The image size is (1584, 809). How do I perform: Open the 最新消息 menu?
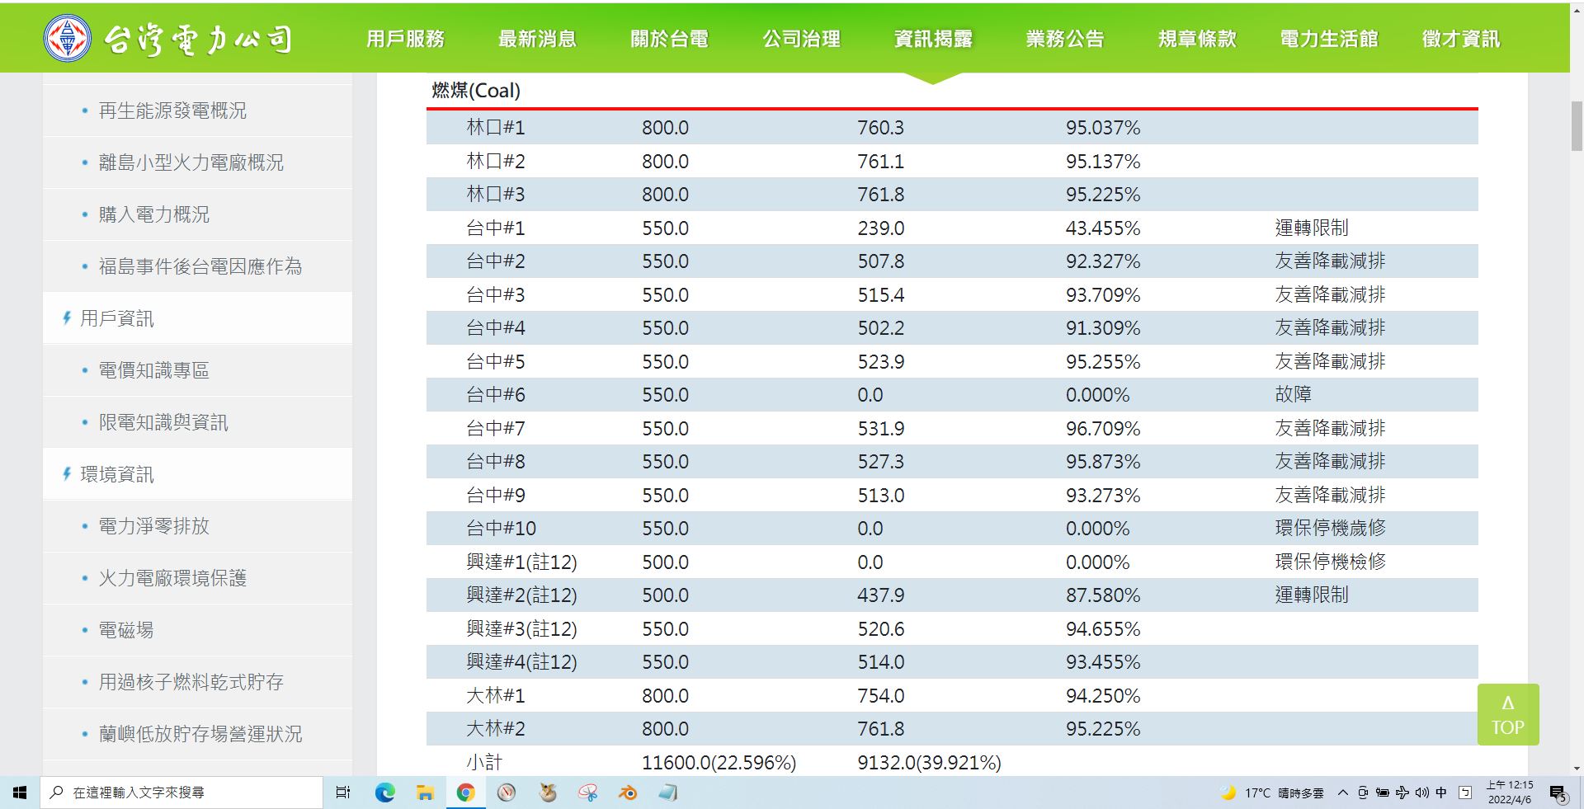537,39
